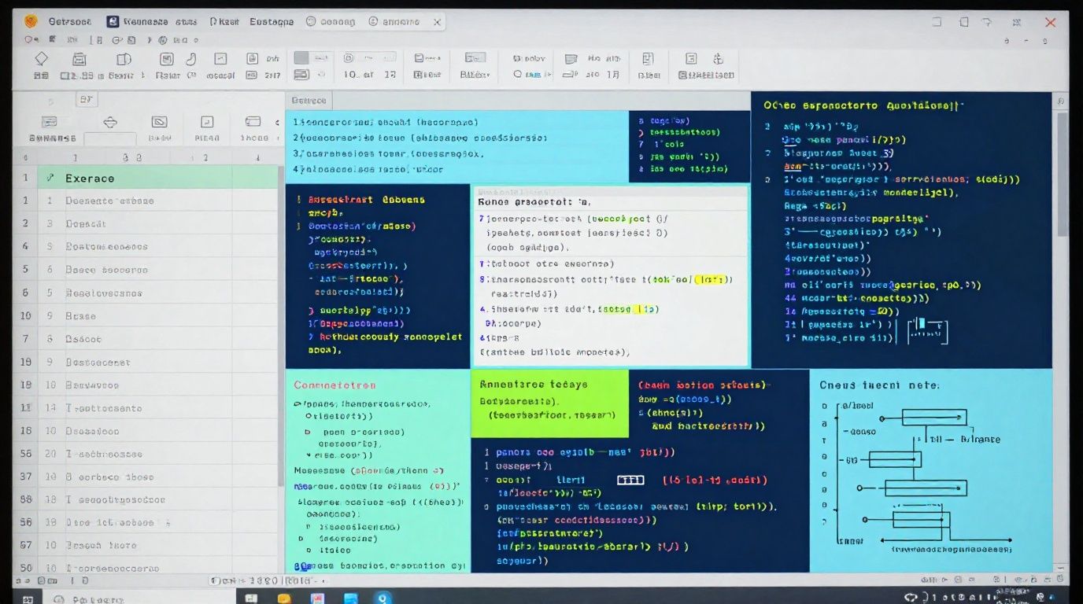
Task: Click the green 'Exerace' header row
Action: point(157,178)
